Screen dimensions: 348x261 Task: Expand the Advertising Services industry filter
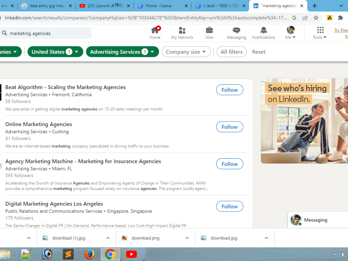click(x=122, y=52)
